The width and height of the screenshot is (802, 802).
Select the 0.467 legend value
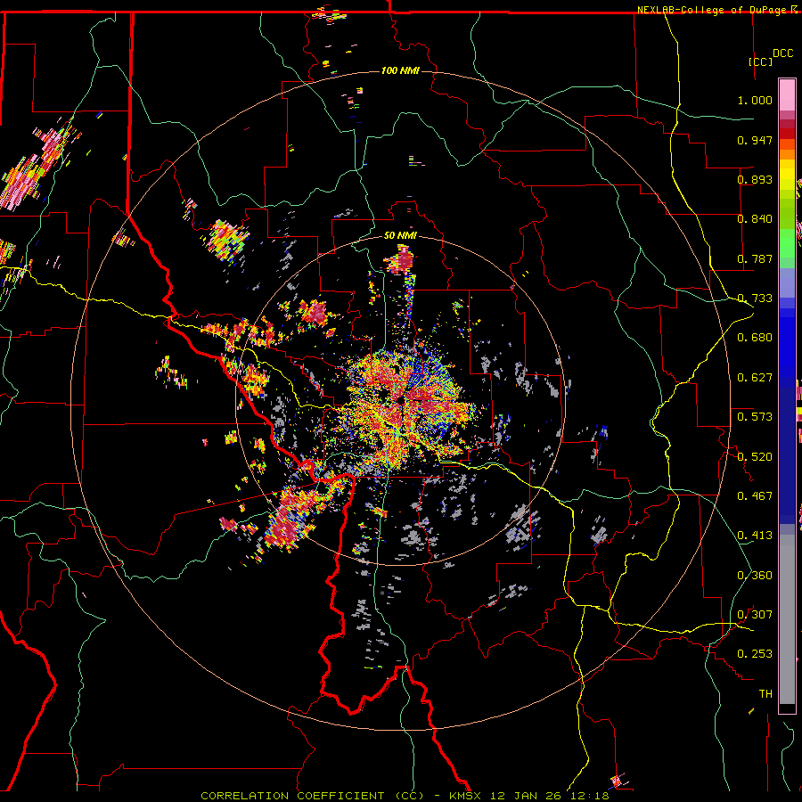pyautogui.click(x=755, y=496)
